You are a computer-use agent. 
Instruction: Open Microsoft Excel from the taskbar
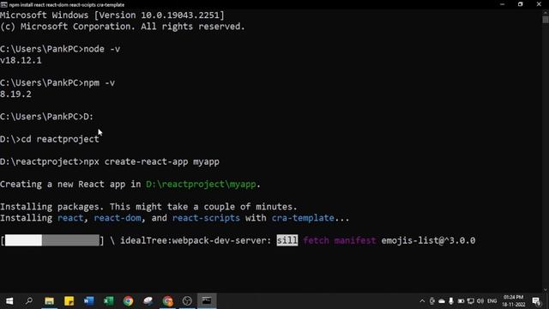pos(109,301)
